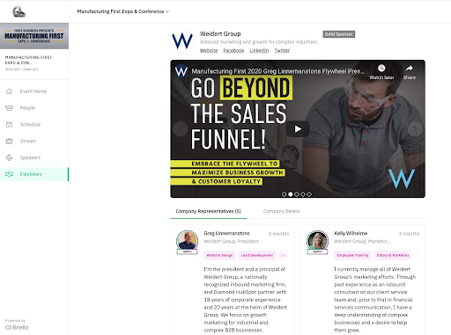Click the Lead Development tag
Image resolution: width=451 pixels, height=335 pixels.
(x=257, y=255)
